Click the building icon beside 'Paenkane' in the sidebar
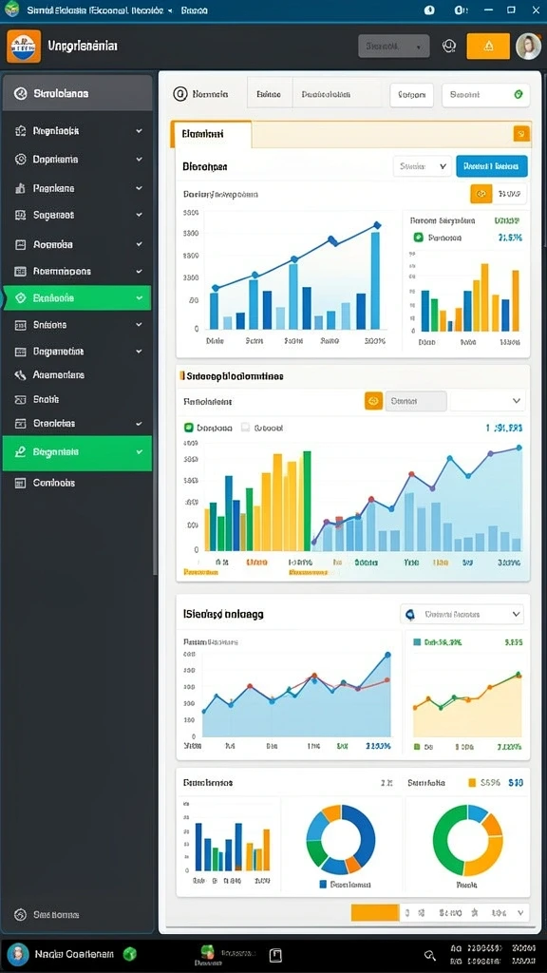This screenshot has height=973, width=547. (x=21, y=188)
